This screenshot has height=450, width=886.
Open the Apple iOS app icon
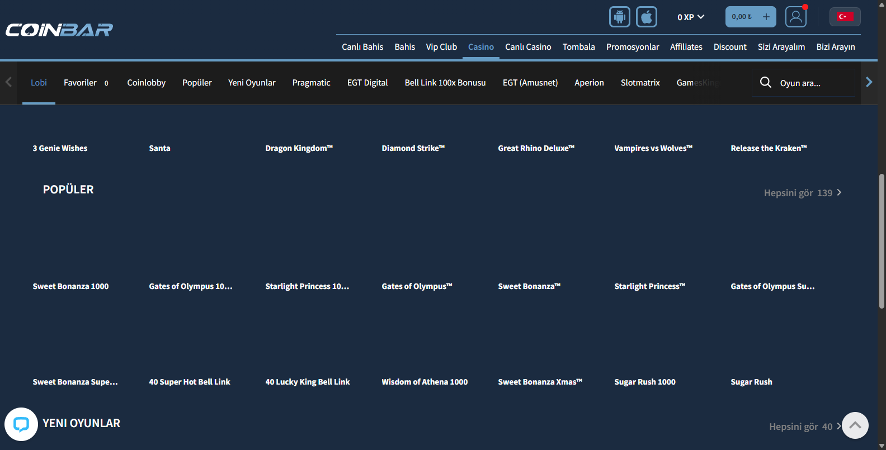point(646,17)
